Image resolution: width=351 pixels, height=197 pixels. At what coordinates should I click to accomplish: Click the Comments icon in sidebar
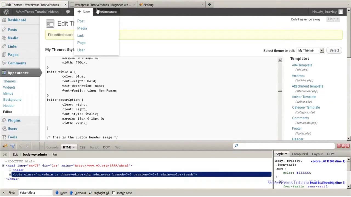[4, 63]
